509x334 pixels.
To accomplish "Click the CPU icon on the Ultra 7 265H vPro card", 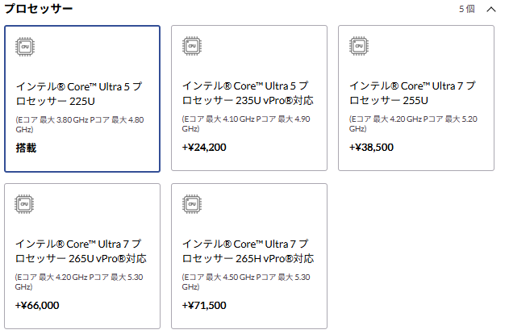I will 192,204.
